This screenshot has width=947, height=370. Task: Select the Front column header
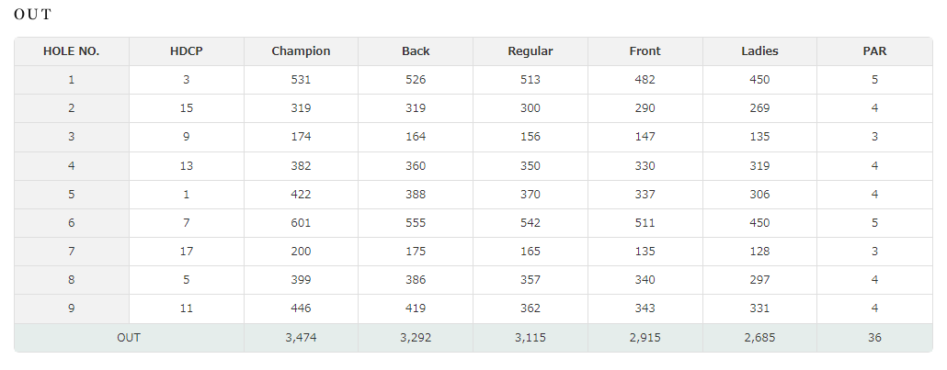point(645,51)
